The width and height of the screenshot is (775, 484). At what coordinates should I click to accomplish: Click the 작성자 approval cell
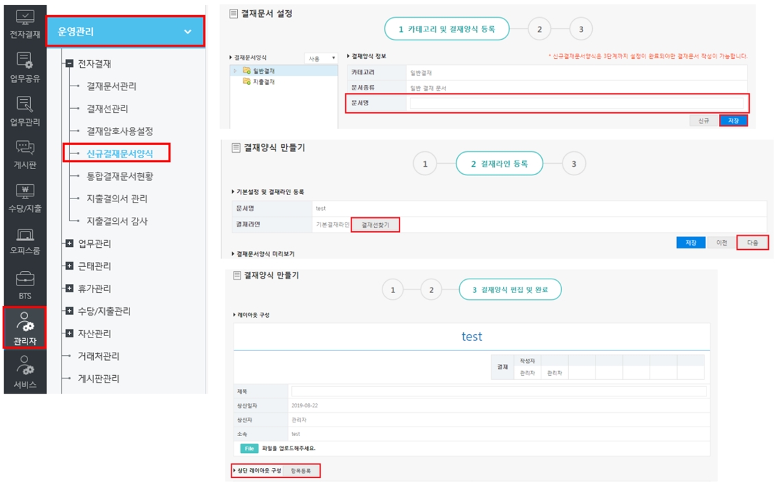coord(528,361)
